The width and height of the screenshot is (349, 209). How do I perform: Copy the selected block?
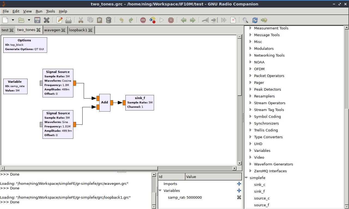click(x=90, y=20)
